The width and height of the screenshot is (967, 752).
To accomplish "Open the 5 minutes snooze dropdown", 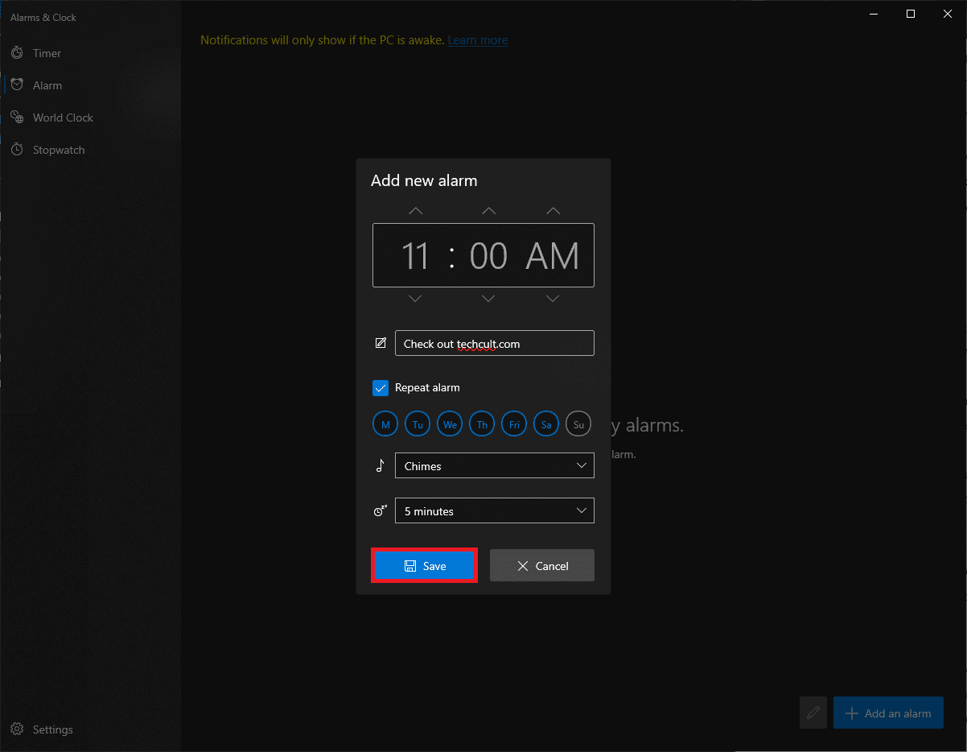I will (x=494, y=510).
